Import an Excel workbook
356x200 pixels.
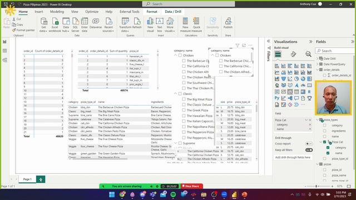pos(55,25)
